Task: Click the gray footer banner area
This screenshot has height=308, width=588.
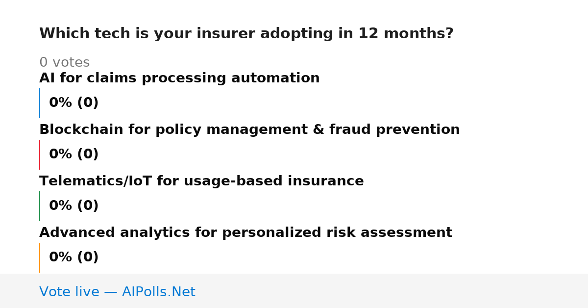Action: (x=294, y=291)
